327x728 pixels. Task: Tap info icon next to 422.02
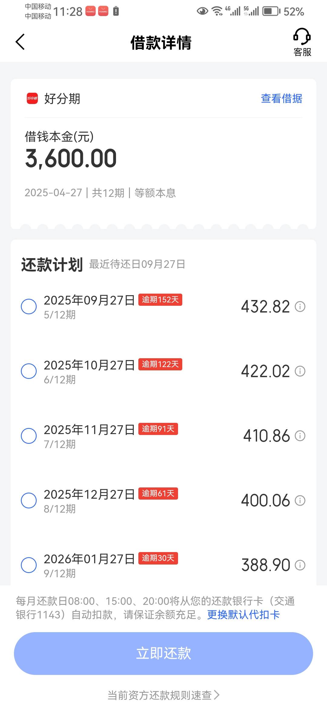(x=300, y=371)
